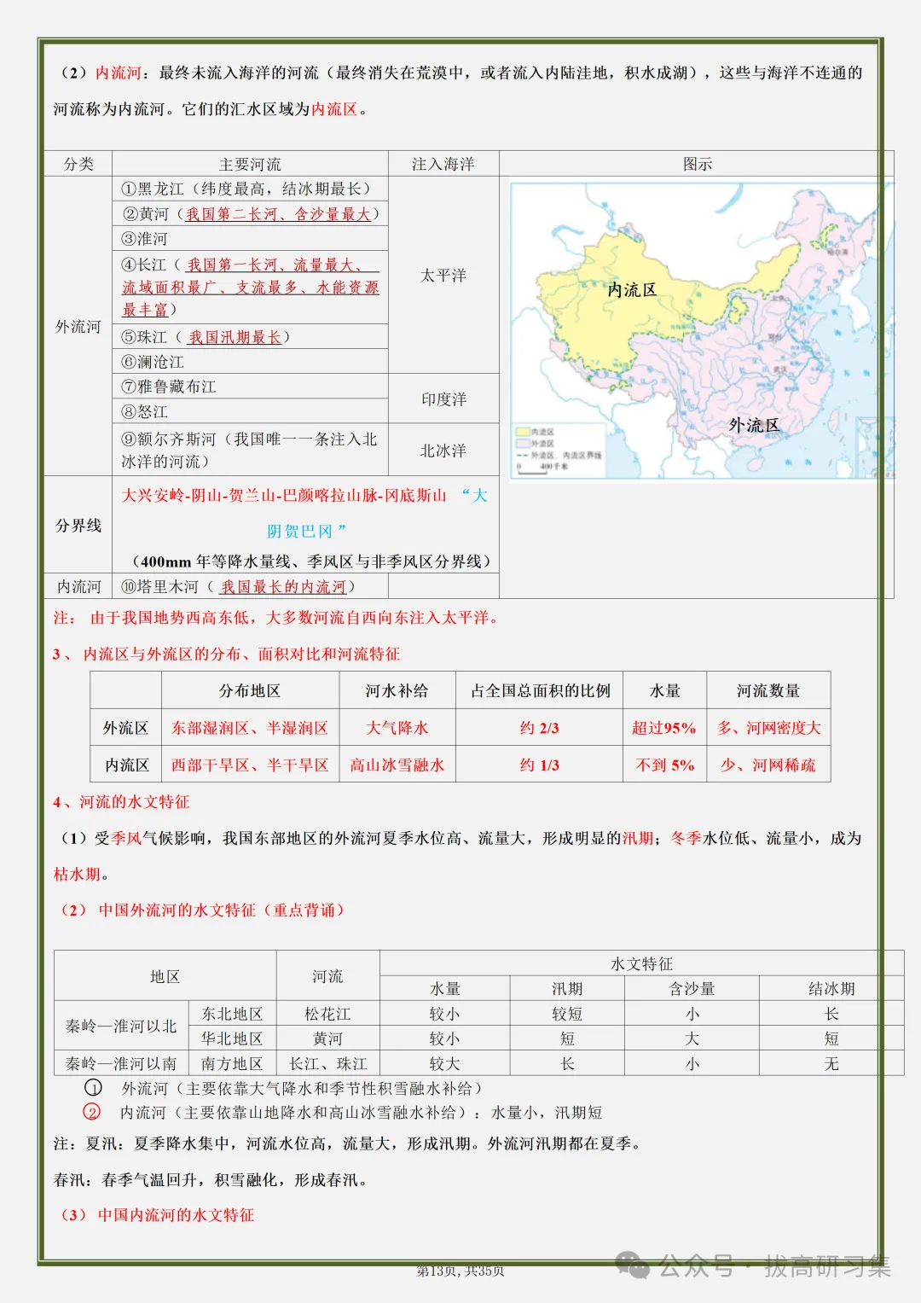
Task: Click the '不到 5%' cell
Action: 665,765
